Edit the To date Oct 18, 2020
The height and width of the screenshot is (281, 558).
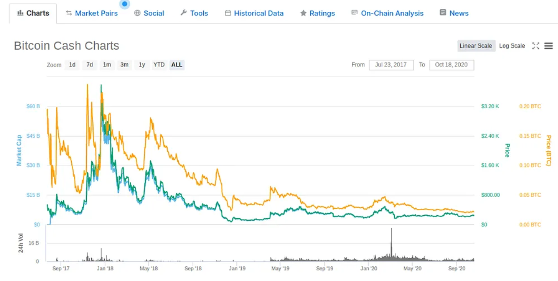click(x=452, y=65)
